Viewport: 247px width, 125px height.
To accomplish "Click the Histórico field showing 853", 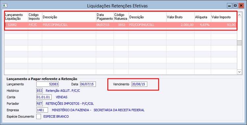I will [x=40, y=91].
